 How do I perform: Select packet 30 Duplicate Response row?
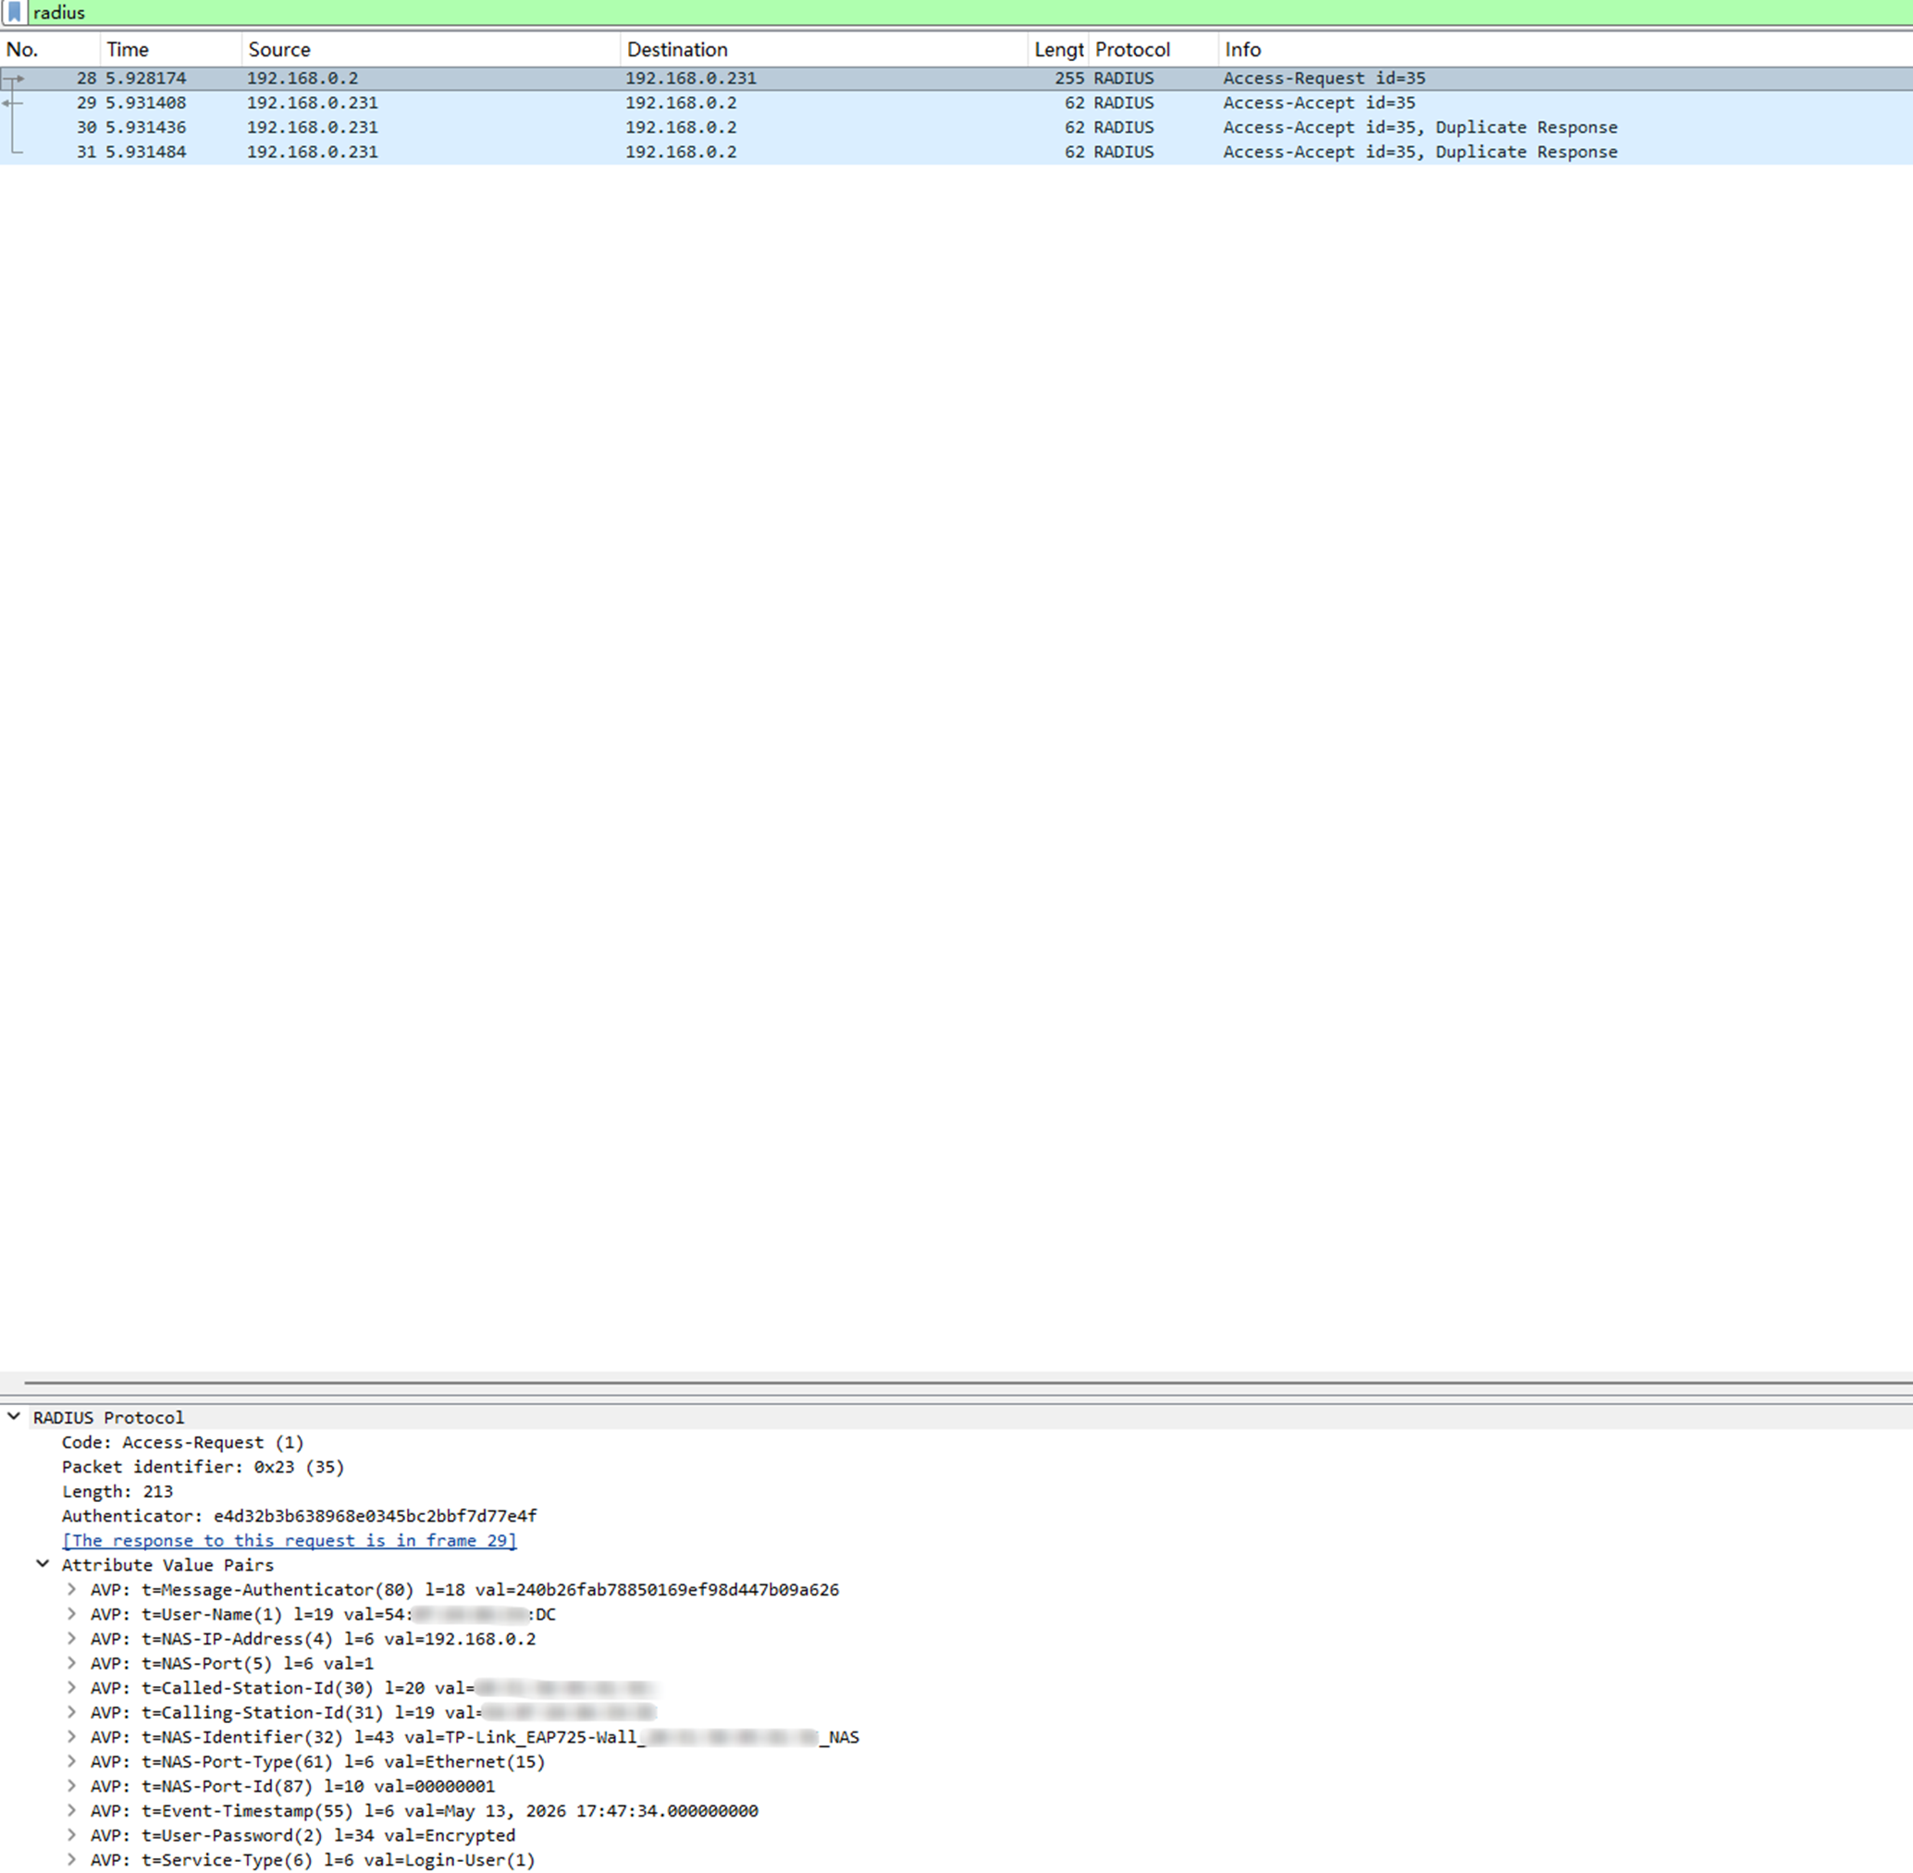click(x=956, y=128)
